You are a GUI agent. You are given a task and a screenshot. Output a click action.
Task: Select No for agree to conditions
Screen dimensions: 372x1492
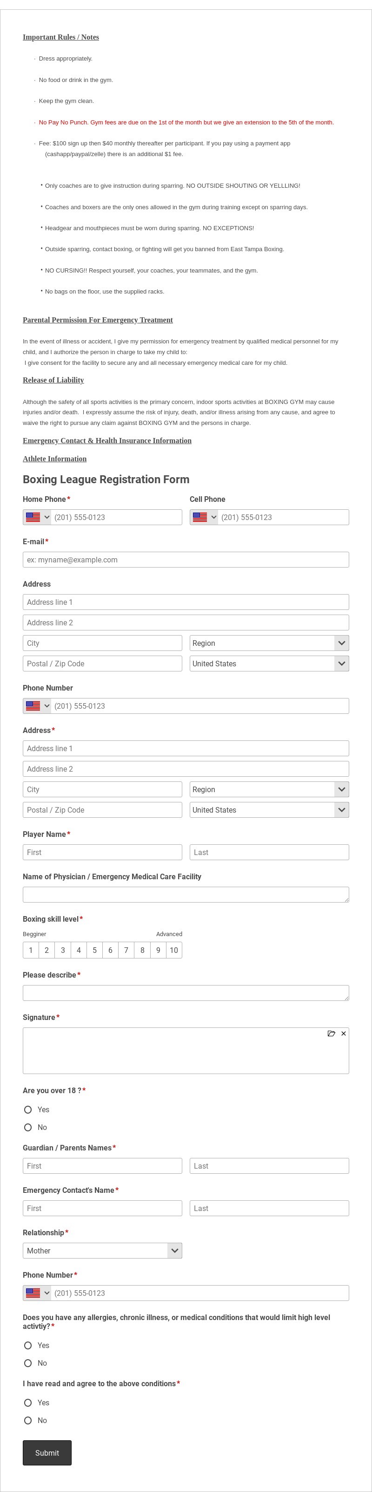coord(28,1420)
